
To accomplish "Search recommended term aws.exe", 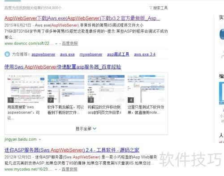I will pos(67,54).
